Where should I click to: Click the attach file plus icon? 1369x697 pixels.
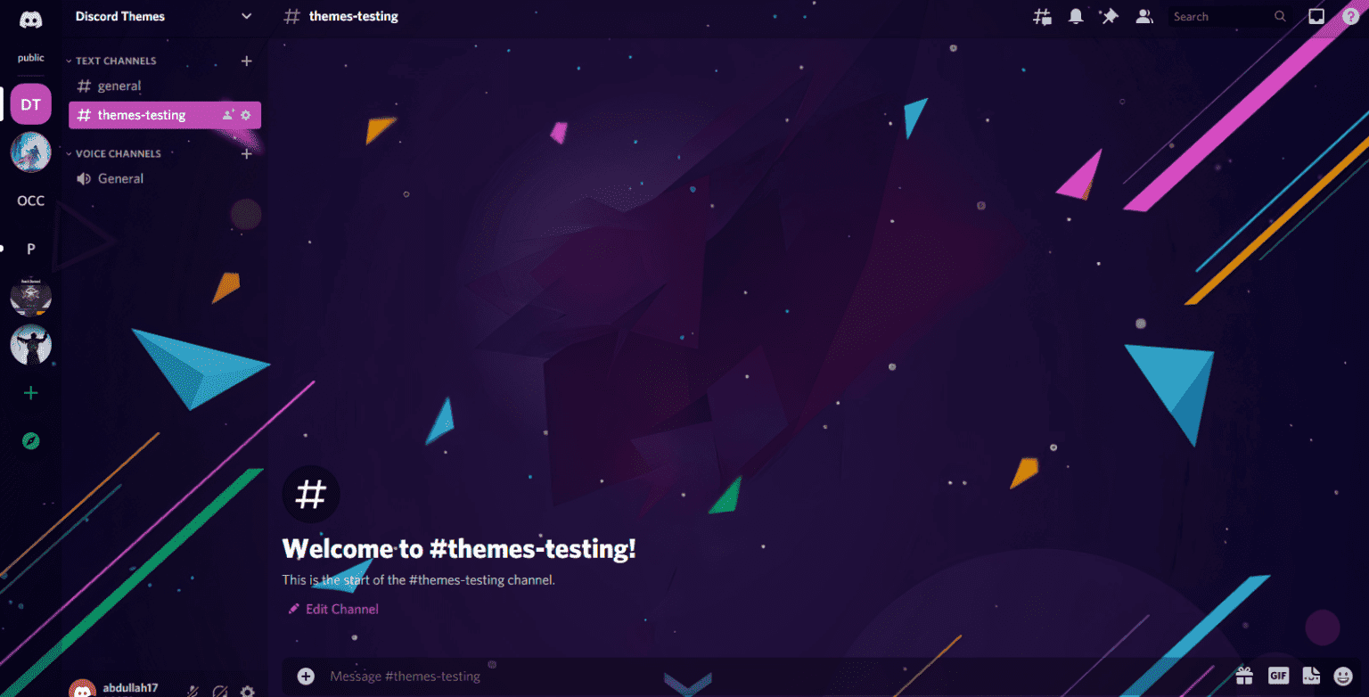[306, 676]
